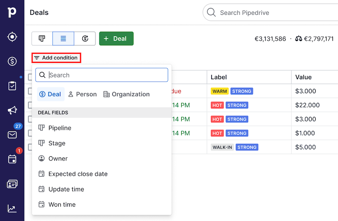Open the Activities clipboard icon in sidebar

12,86
